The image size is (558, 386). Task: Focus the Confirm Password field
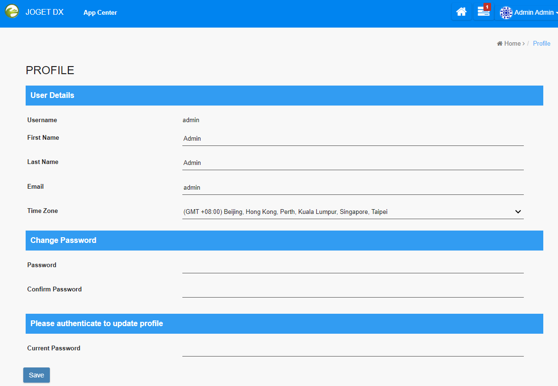352,290
